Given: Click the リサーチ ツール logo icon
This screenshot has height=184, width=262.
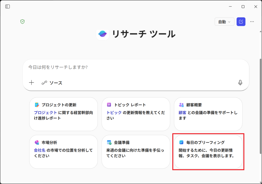Looking at the screenshot, I should 103,34.
